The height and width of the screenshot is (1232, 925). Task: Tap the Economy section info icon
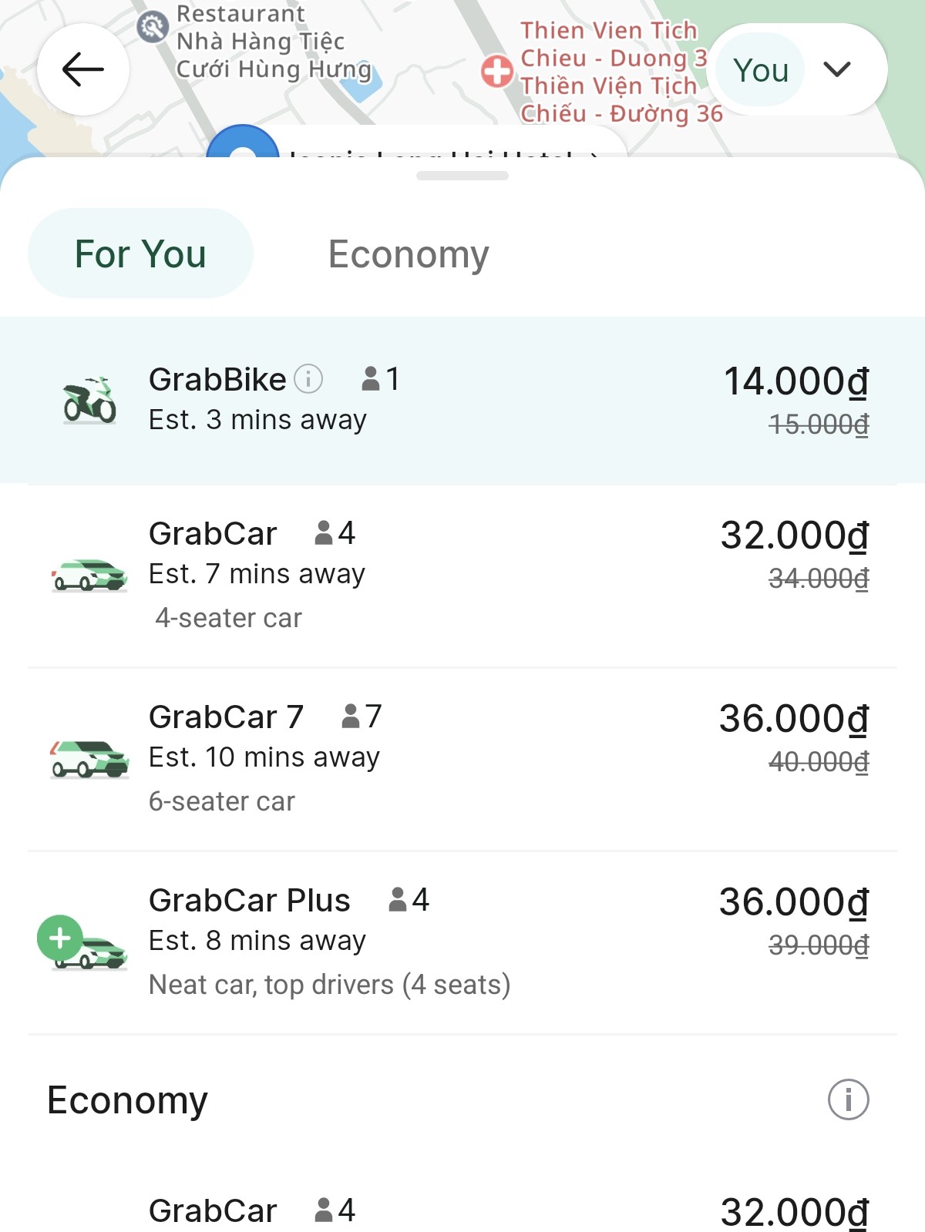(848, 1099)
